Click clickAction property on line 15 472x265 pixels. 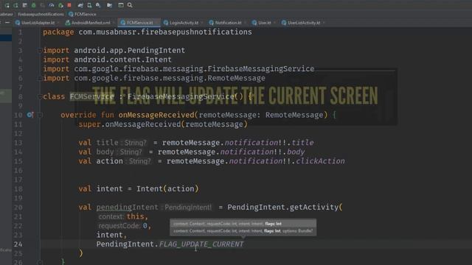[320, 161]
